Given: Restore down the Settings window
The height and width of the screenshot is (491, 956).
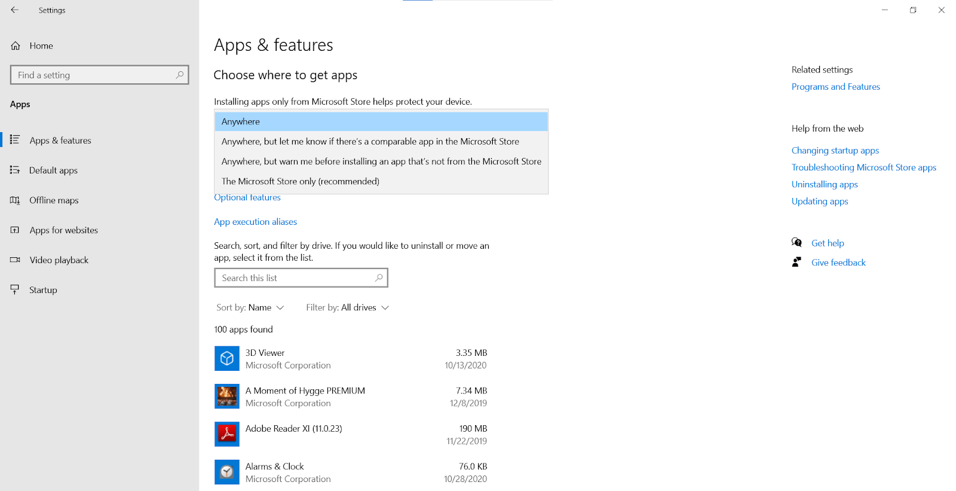Looking at the screenshot, I should (913, 10).
